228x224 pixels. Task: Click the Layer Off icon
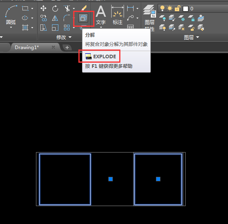point(162,18)
